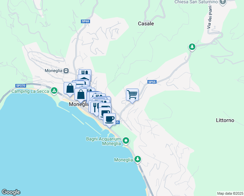Select the SP68 road shield

(x=85, y=21)
